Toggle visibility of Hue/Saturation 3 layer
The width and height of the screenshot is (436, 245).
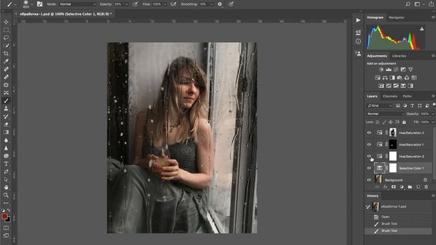click(x=369, y=156)
